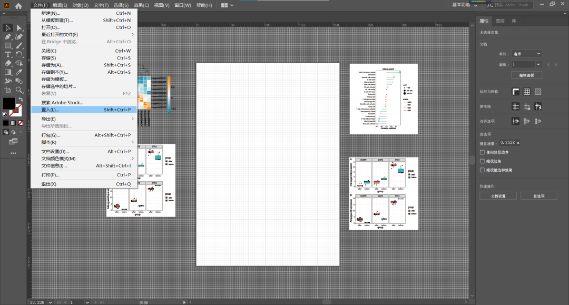This screenshot has height=305, width=569.
Task: Expand the 导出 submenu
Action: [84, 119]
